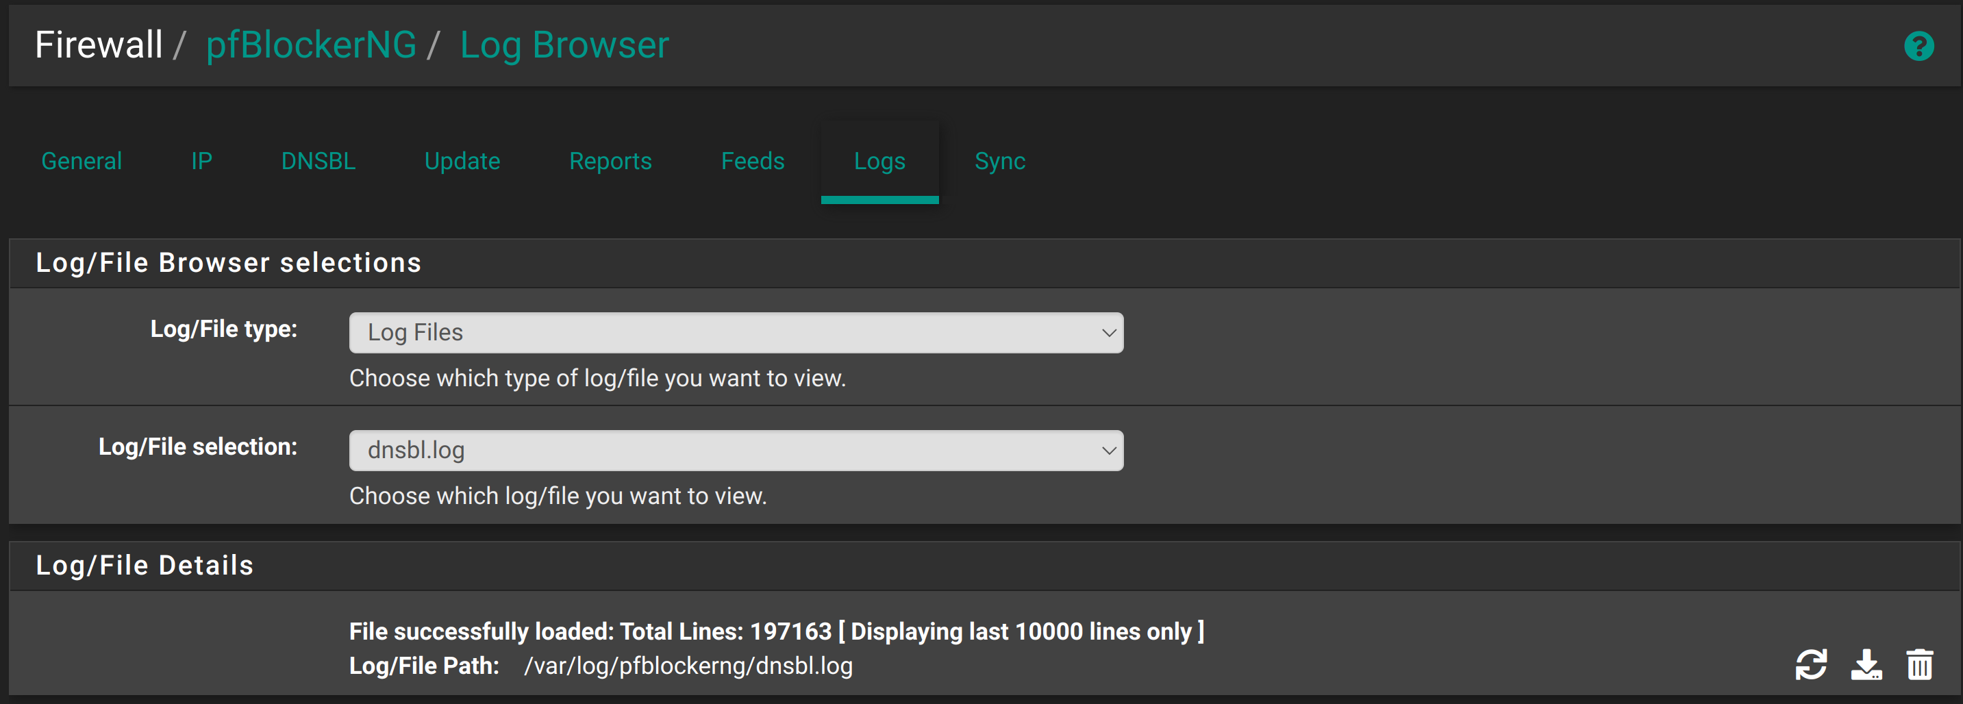This screenshot has height=704, width=1963.
Task: Go to the Update tab
Action: point(462,162)
